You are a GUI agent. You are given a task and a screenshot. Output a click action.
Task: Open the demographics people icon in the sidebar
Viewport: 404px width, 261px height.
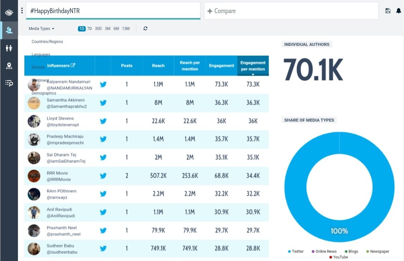pos(9,48)
